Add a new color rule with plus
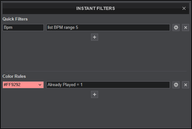The image size is (192, 129). 95,94
